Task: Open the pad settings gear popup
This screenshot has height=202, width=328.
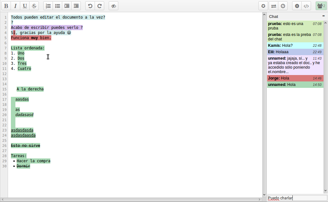Action: (297, 6)
